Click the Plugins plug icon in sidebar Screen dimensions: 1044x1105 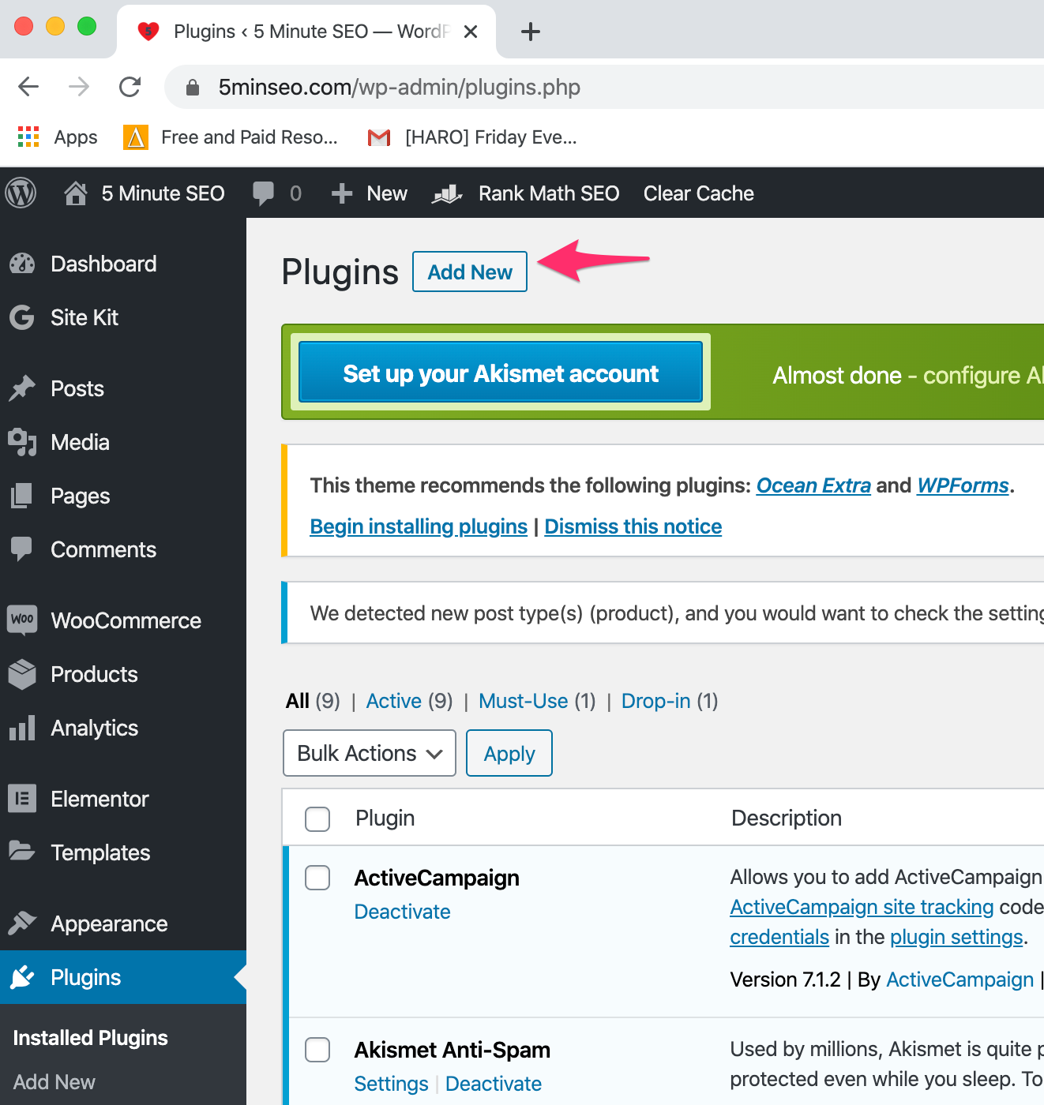pos(22,977)
